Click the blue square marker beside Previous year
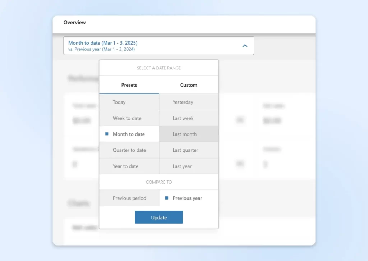Viewport: 368px width, 261px height. 167,198
